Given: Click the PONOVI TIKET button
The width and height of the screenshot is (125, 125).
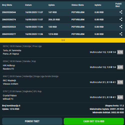Looking at the screenshot, I should coord(32,121).
